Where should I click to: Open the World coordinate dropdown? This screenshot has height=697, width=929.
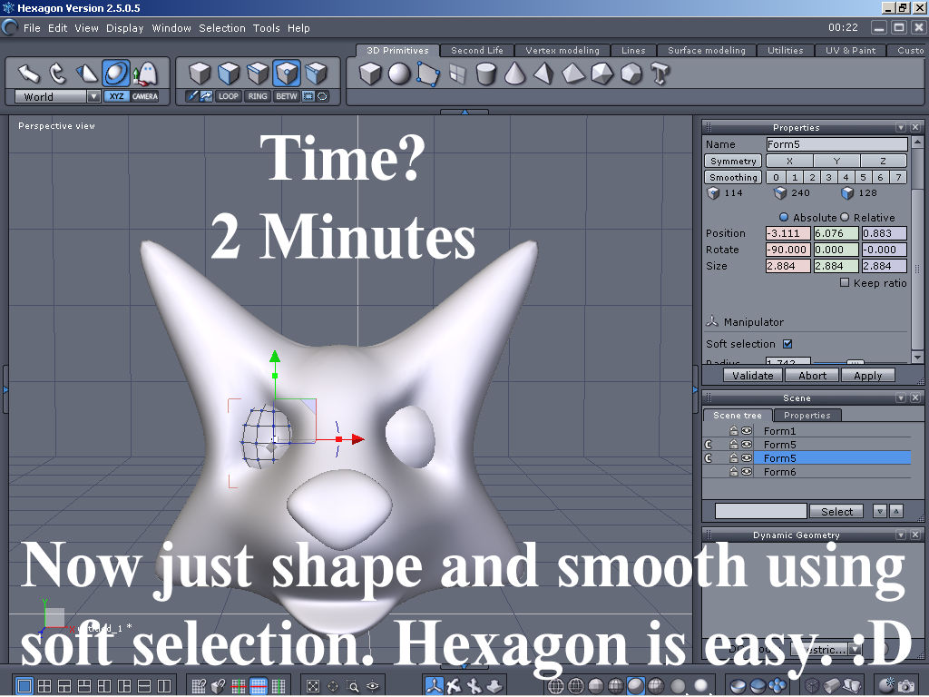(93, 96)
